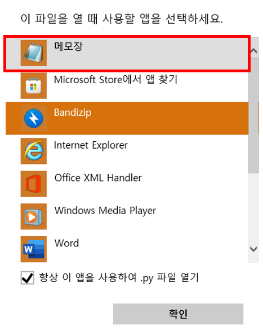263x330 pixels.
Task: Uncheck '항상 이 앱을 사용하여 .py 파일 열기'
Action: (28, 277)
